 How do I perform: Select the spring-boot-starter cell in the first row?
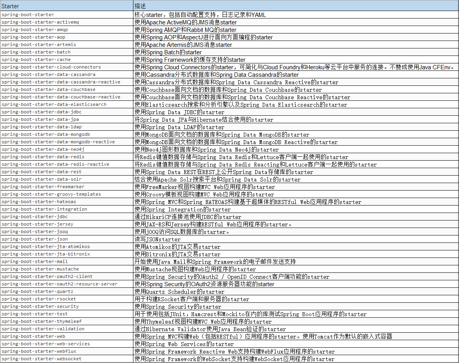pos(67,15)
